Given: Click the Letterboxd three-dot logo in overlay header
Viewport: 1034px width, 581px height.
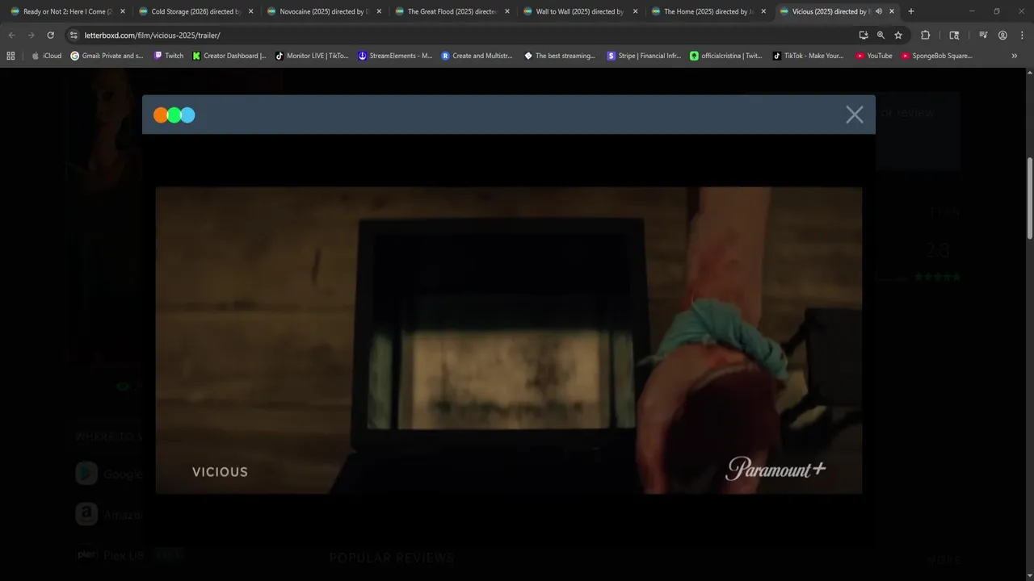Looking at the screenshot, I should tap(174, 115).
